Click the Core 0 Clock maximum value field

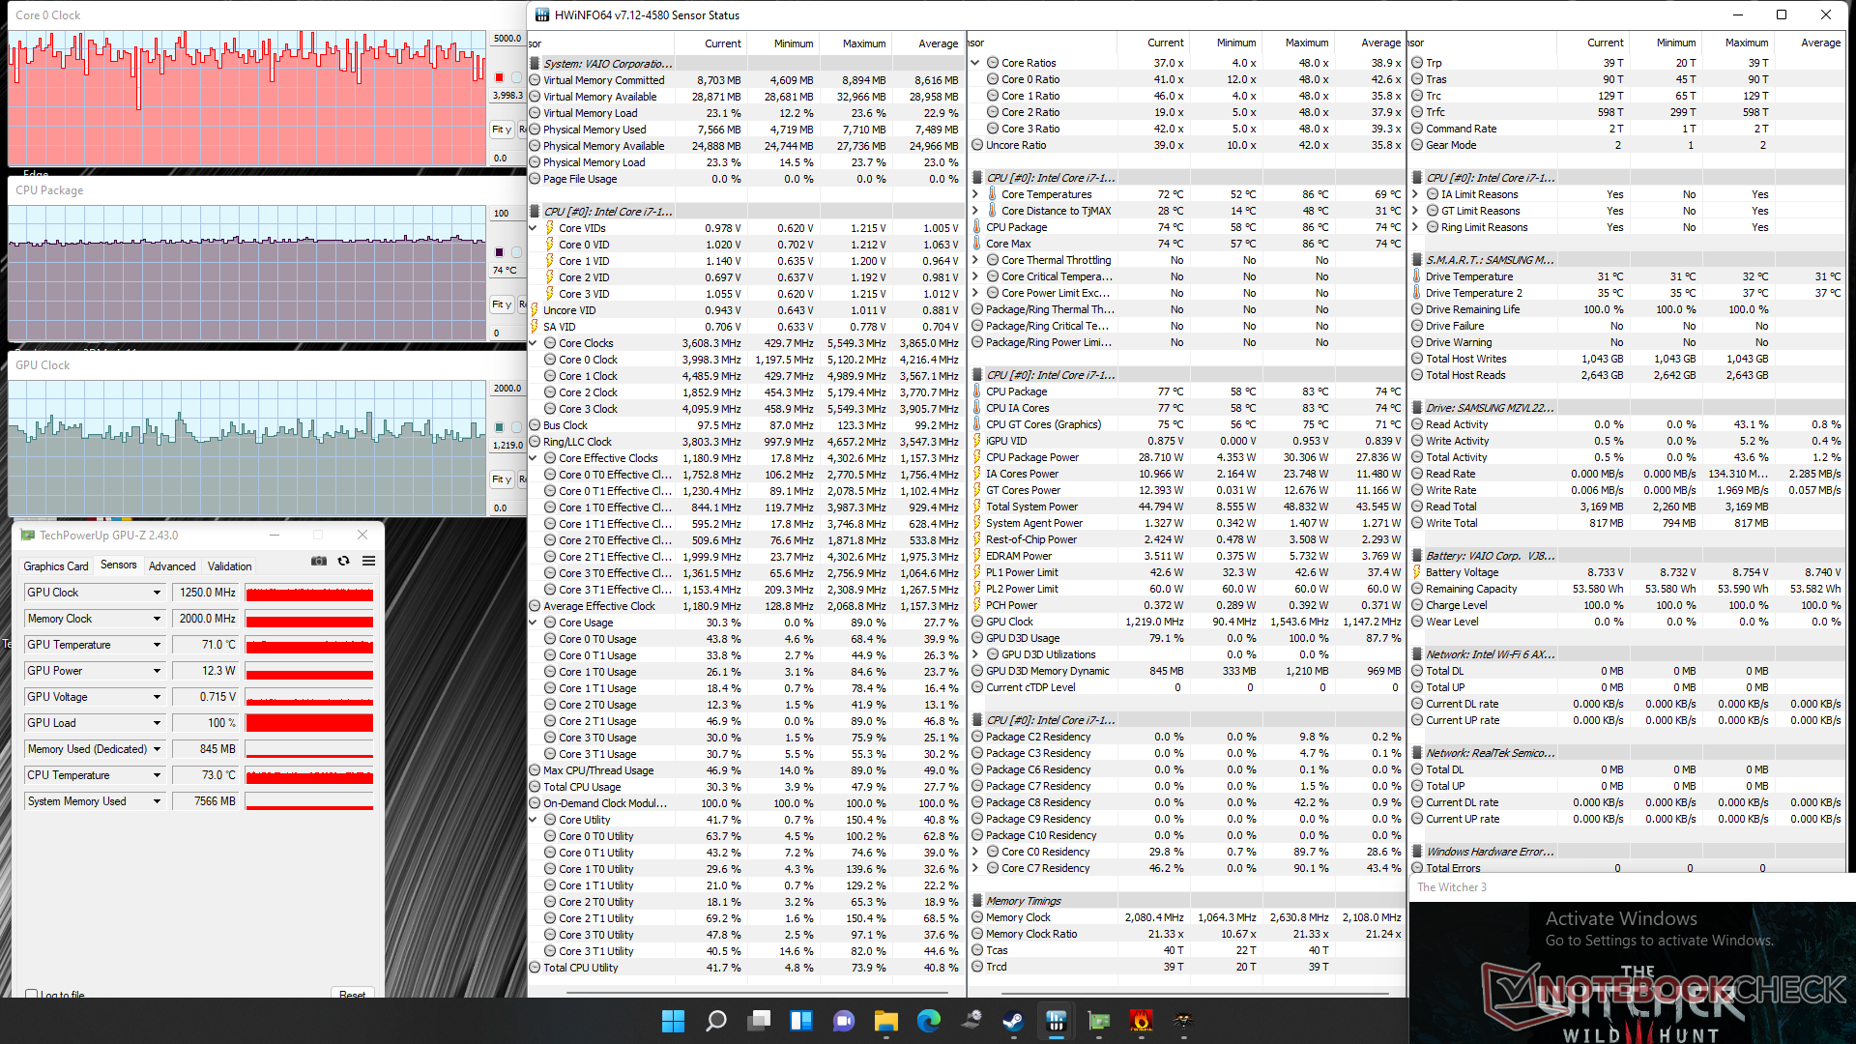pos(507,39)
